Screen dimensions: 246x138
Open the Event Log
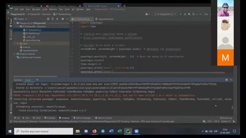point(226,118)
